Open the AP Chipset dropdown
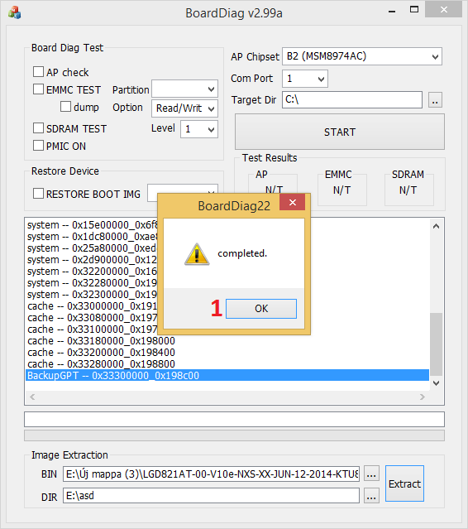468x529 pixels. point(362,56)
